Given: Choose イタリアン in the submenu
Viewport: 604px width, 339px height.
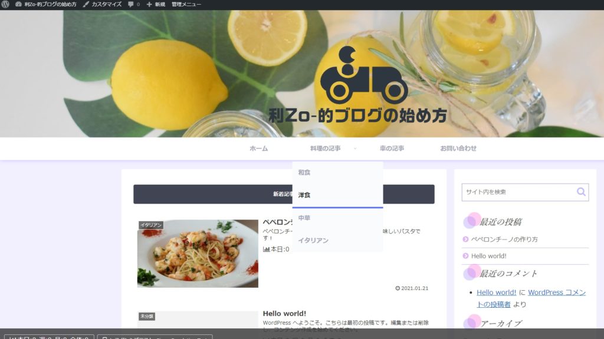Looking at the screenshot, I should coord(313,240).
